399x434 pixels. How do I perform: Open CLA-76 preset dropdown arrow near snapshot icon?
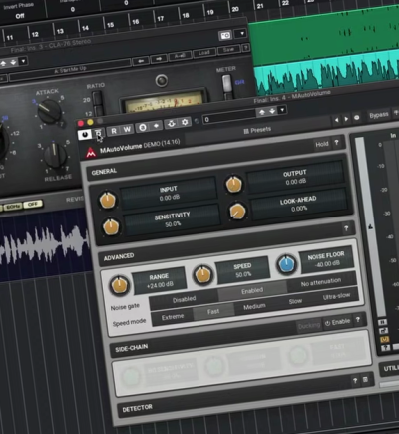coord(242,33)
